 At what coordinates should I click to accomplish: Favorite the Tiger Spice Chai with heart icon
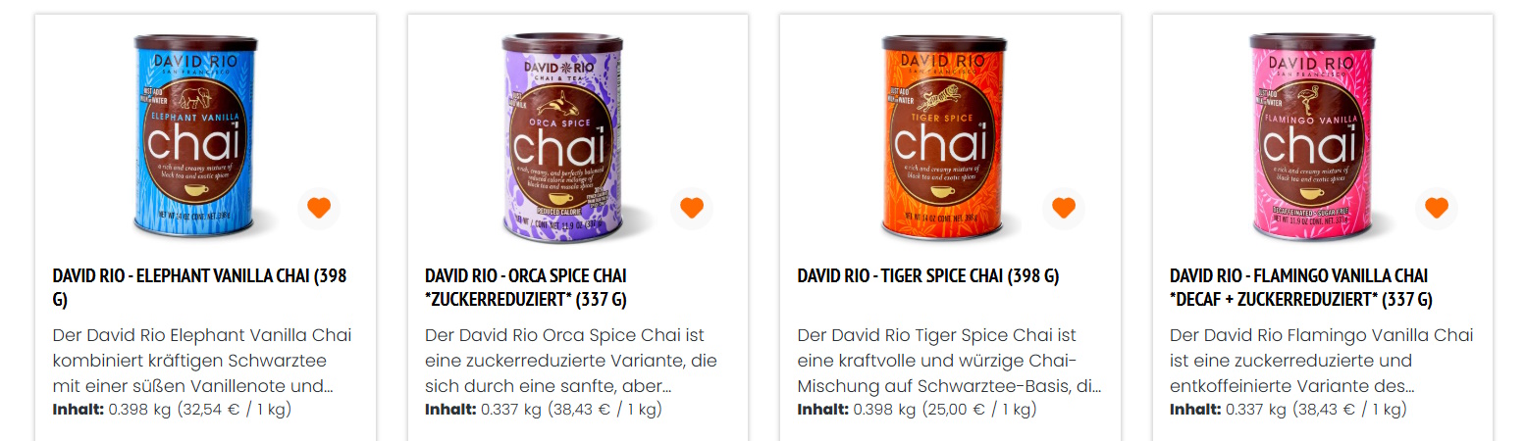point(1064,208)
